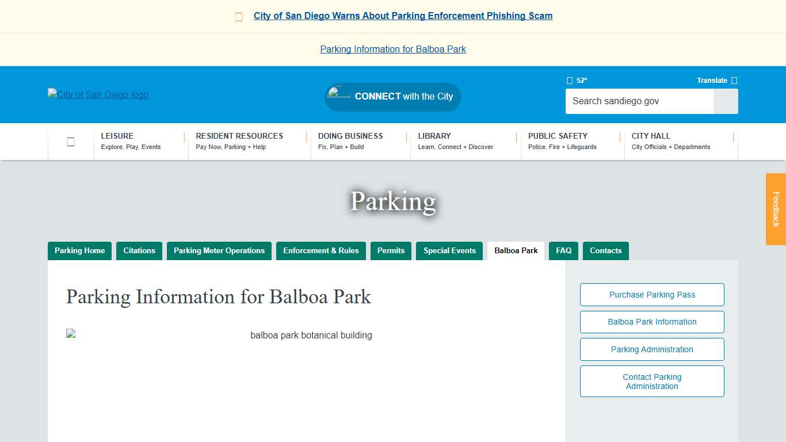Screen dimensions: 786x442
Task: Open the hamburger menu icon in navigation bar
Action: 70,141
